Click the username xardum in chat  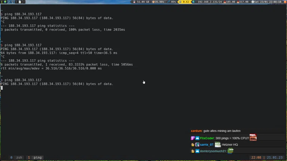pyautogui.click(x=196, y=131)
